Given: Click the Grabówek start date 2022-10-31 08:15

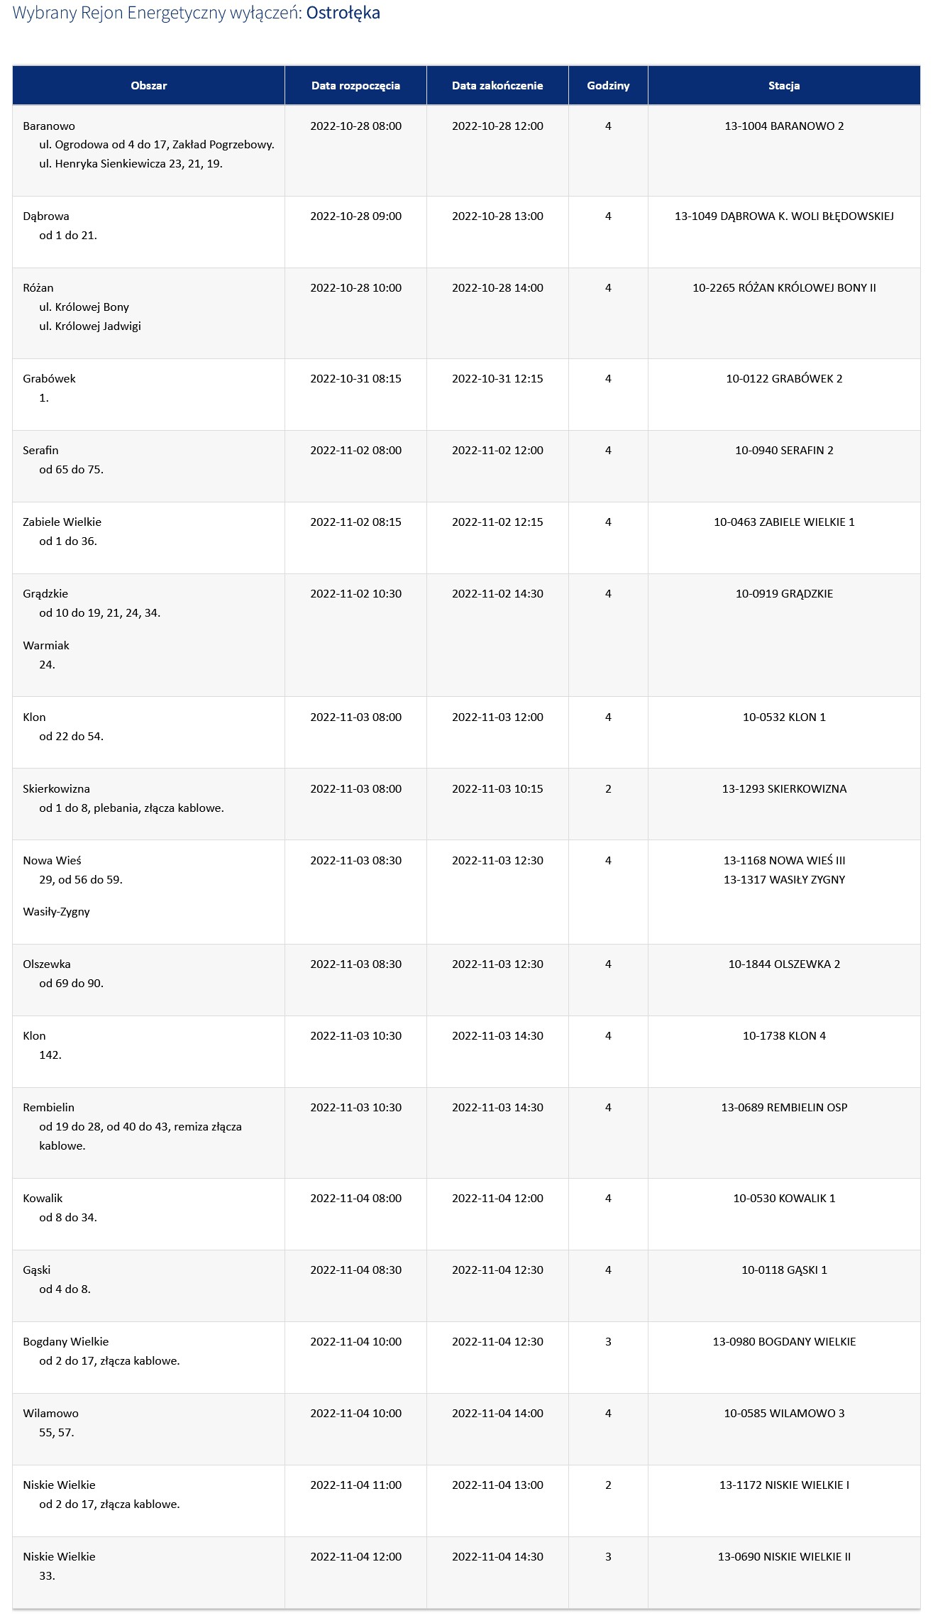Looking at the screenshot, I should [x=355, y=378].
